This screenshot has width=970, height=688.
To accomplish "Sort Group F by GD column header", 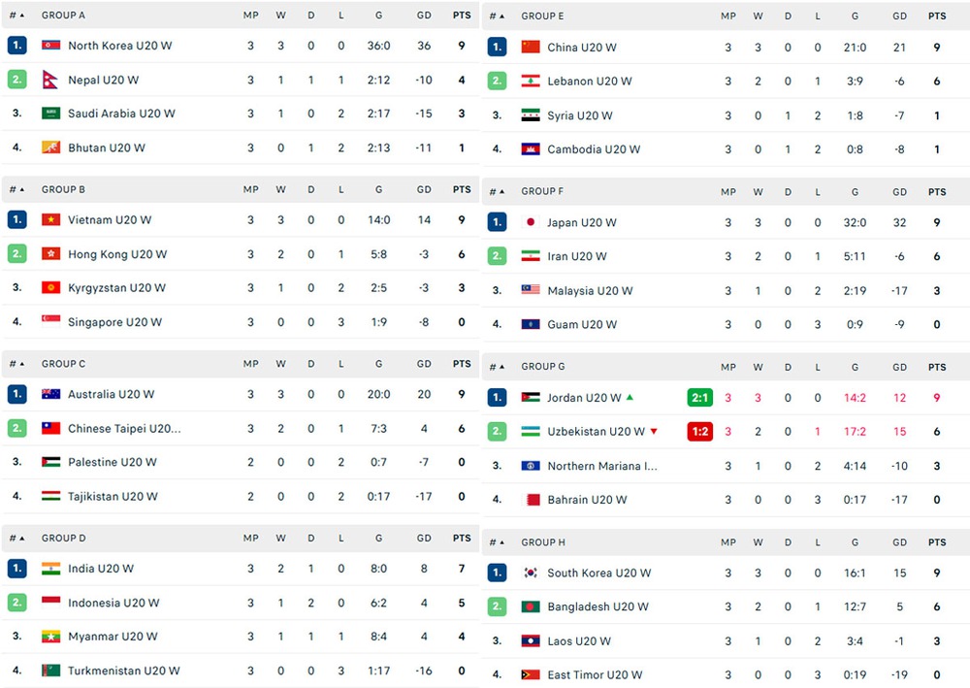I will [x=899, y=192].
